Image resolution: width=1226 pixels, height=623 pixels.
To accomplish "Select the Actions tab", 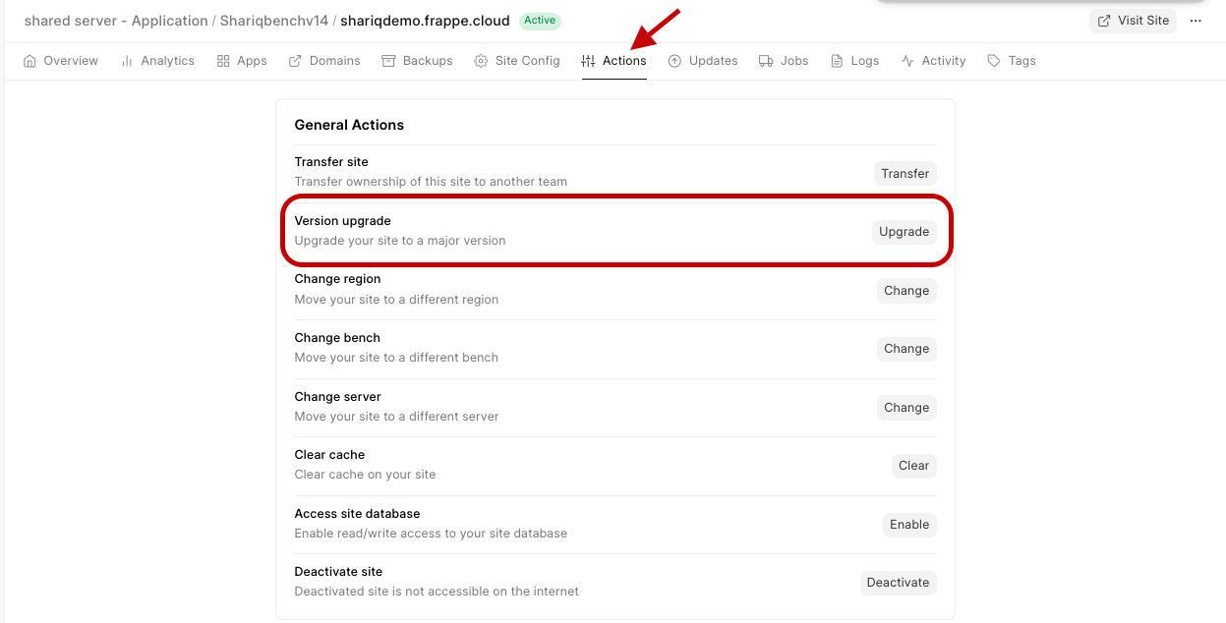I will [614, 61].
